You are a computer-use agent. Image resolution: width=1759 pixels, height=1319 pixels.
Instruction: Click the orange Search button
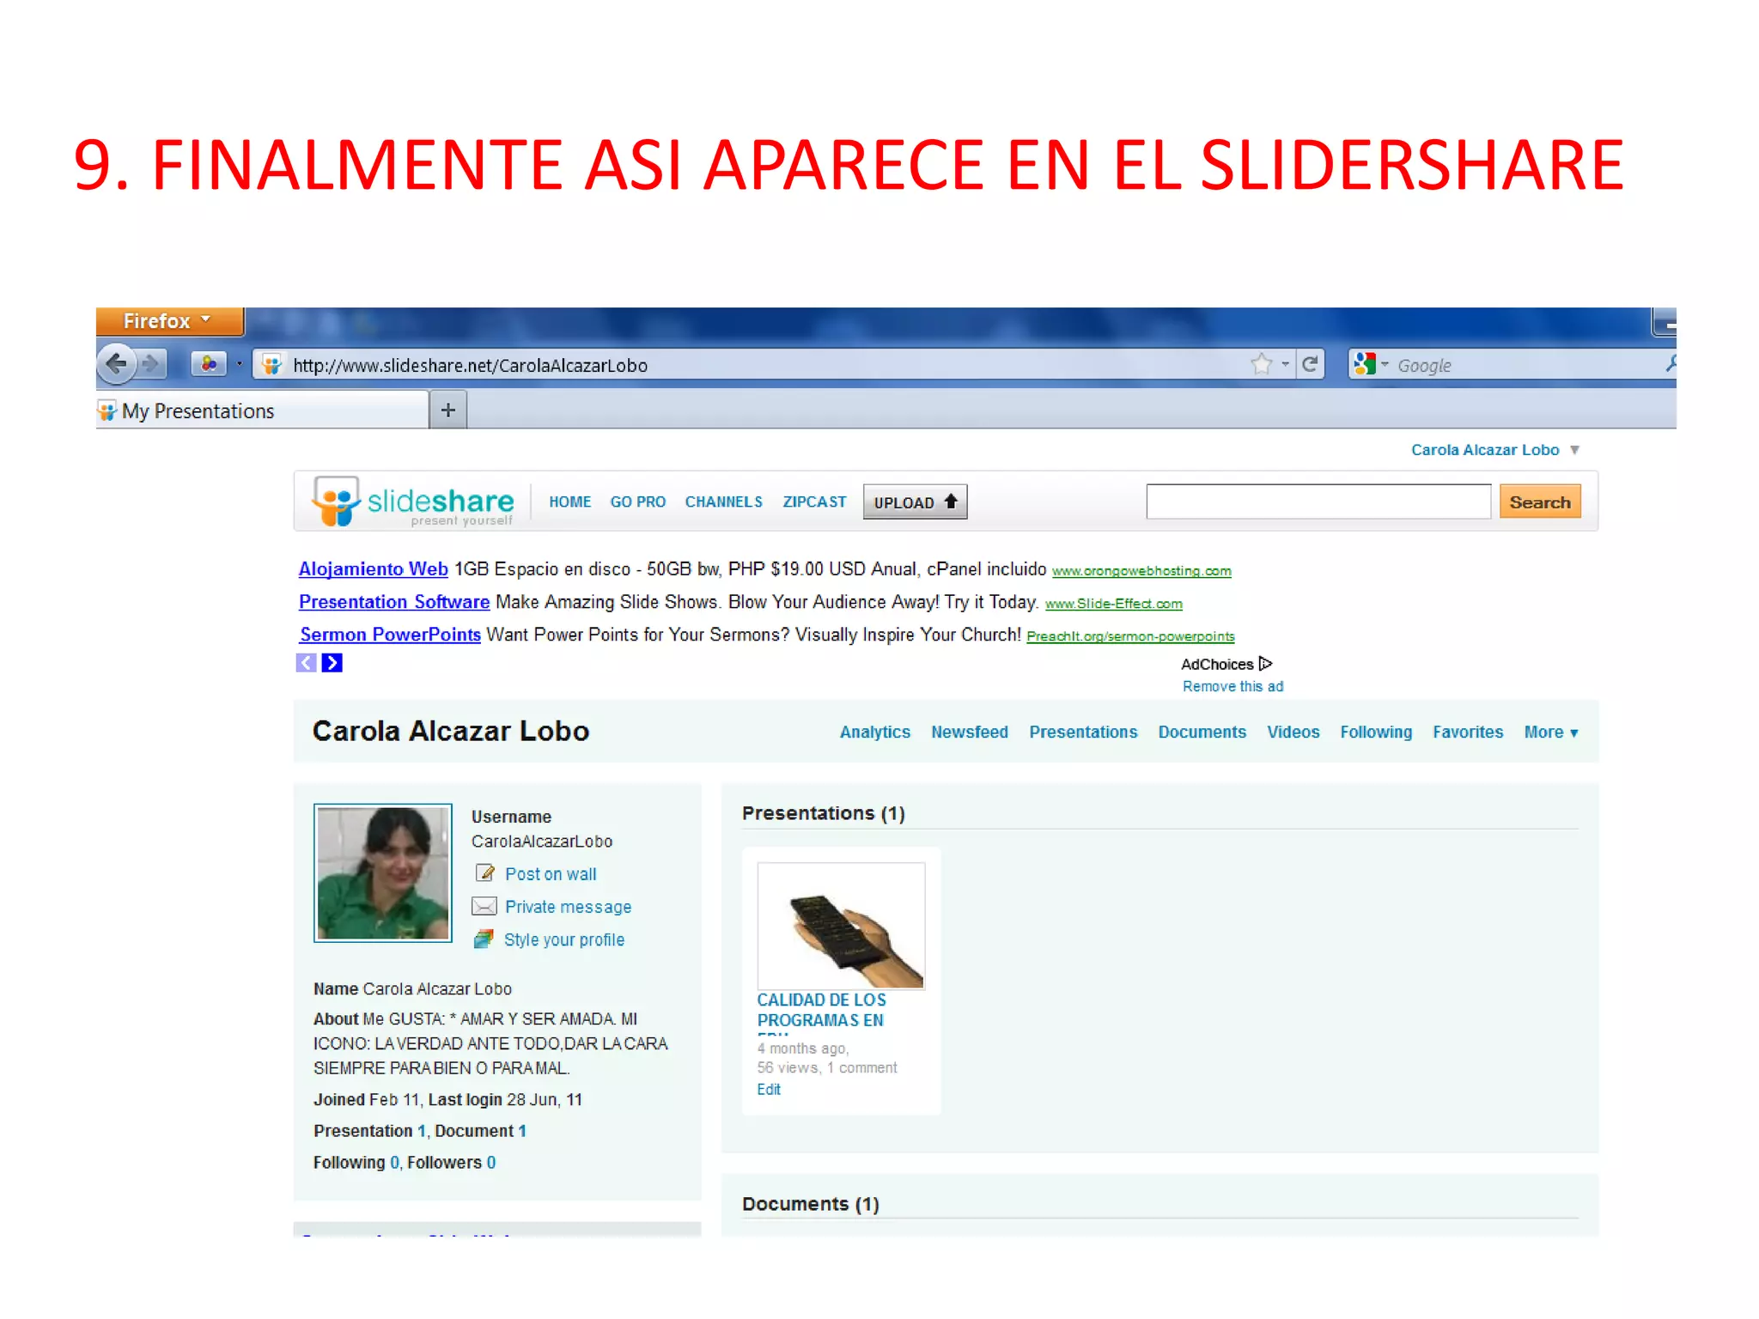coord(1540,501)
